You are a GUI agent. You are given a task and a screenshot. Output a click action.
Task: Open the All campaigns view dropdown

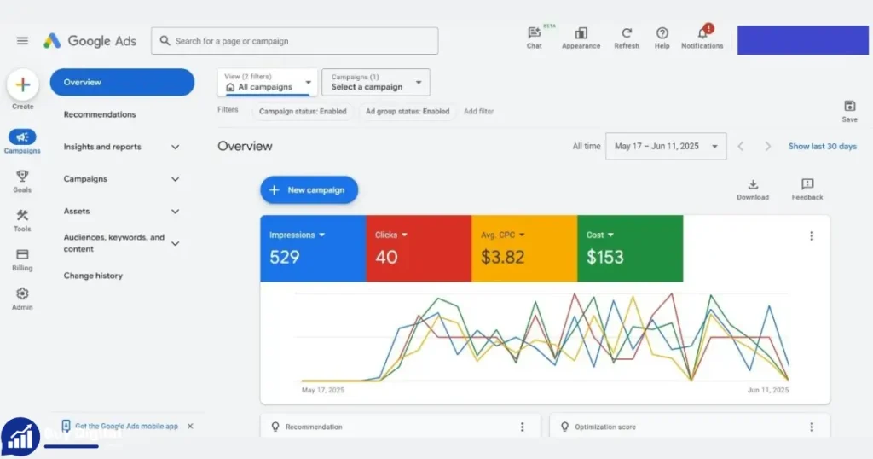pos(267,83)
